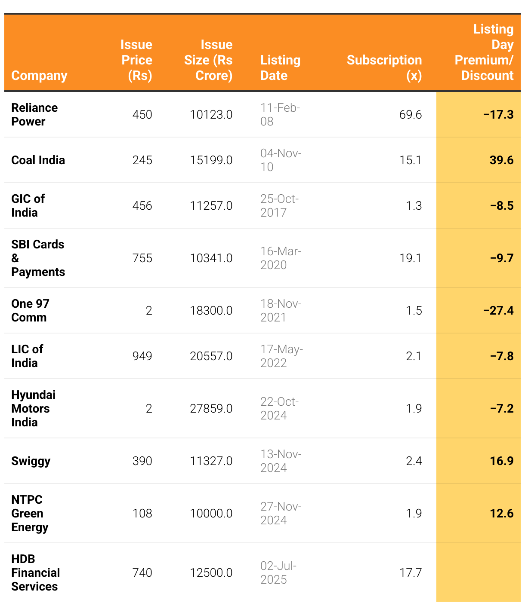Click the HDB Financial Services cell
The width and height of the screenshot is (525, 606).
[x=35, y=572]
